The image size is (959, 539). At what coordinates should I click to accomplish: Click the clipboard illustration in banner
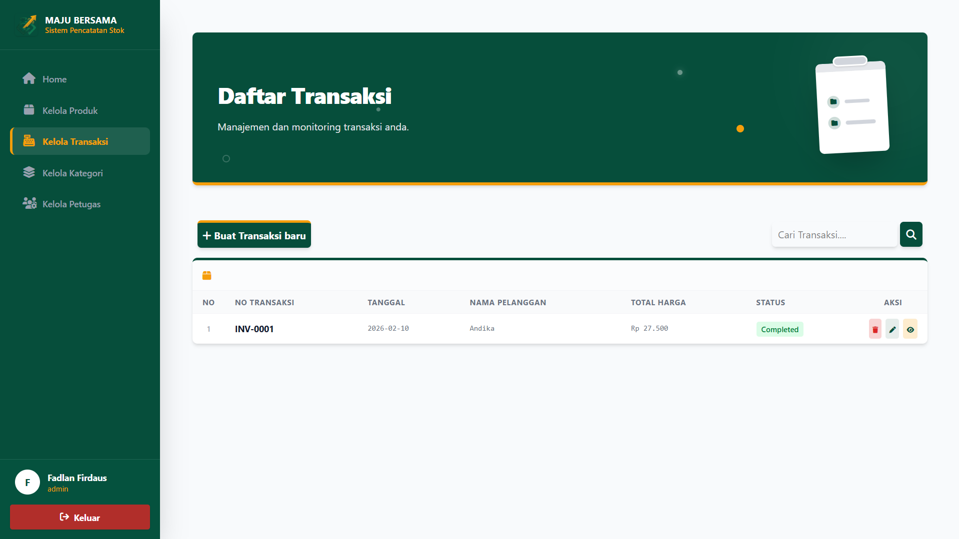(852, 105)
